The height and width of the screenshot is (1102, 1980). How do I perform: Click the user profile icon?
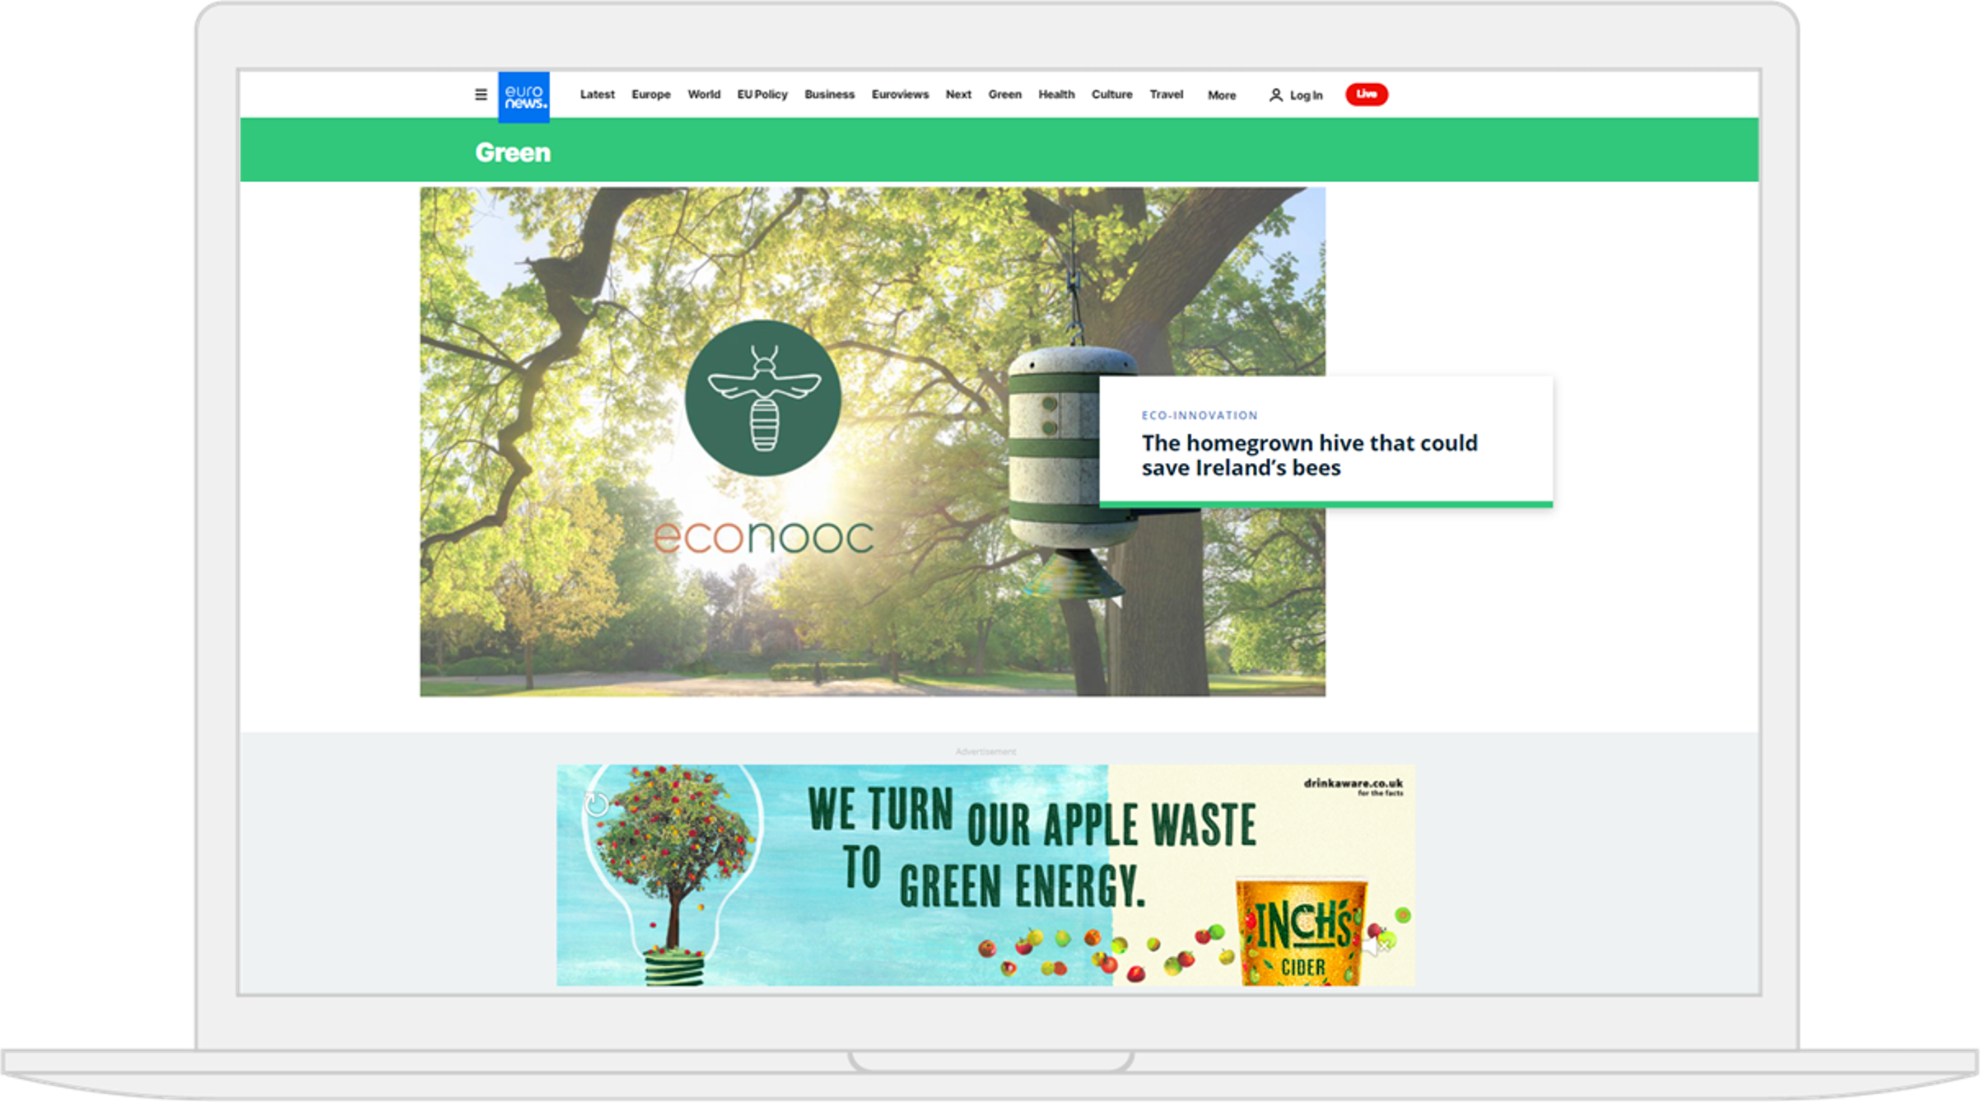tap(1275, 96)
